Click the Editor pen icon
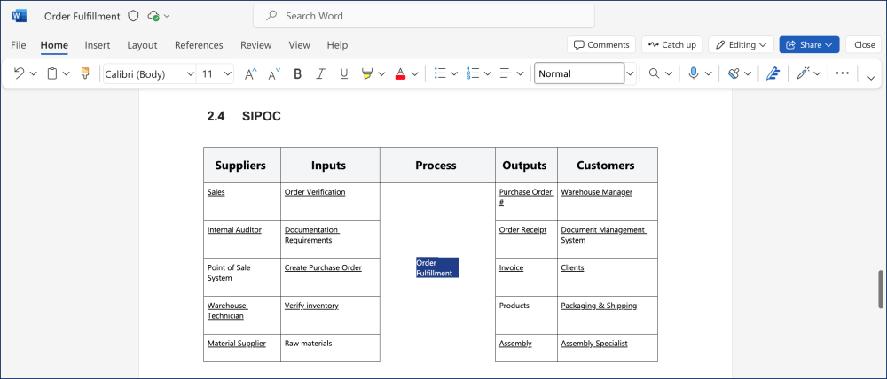Image resolution: width=887 pixels, height=379 pixels. (x=773, y=74)
